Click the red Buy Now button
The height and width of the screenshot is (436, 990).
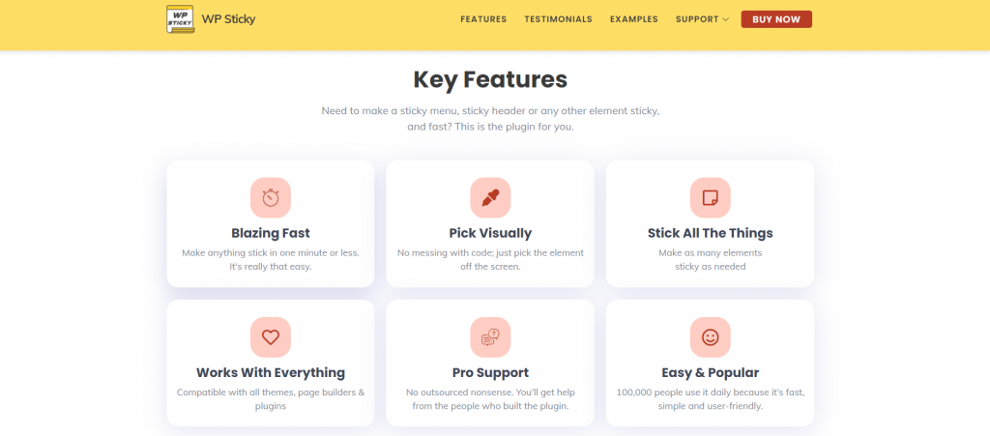pyautogui.click(x=776, y=19)
